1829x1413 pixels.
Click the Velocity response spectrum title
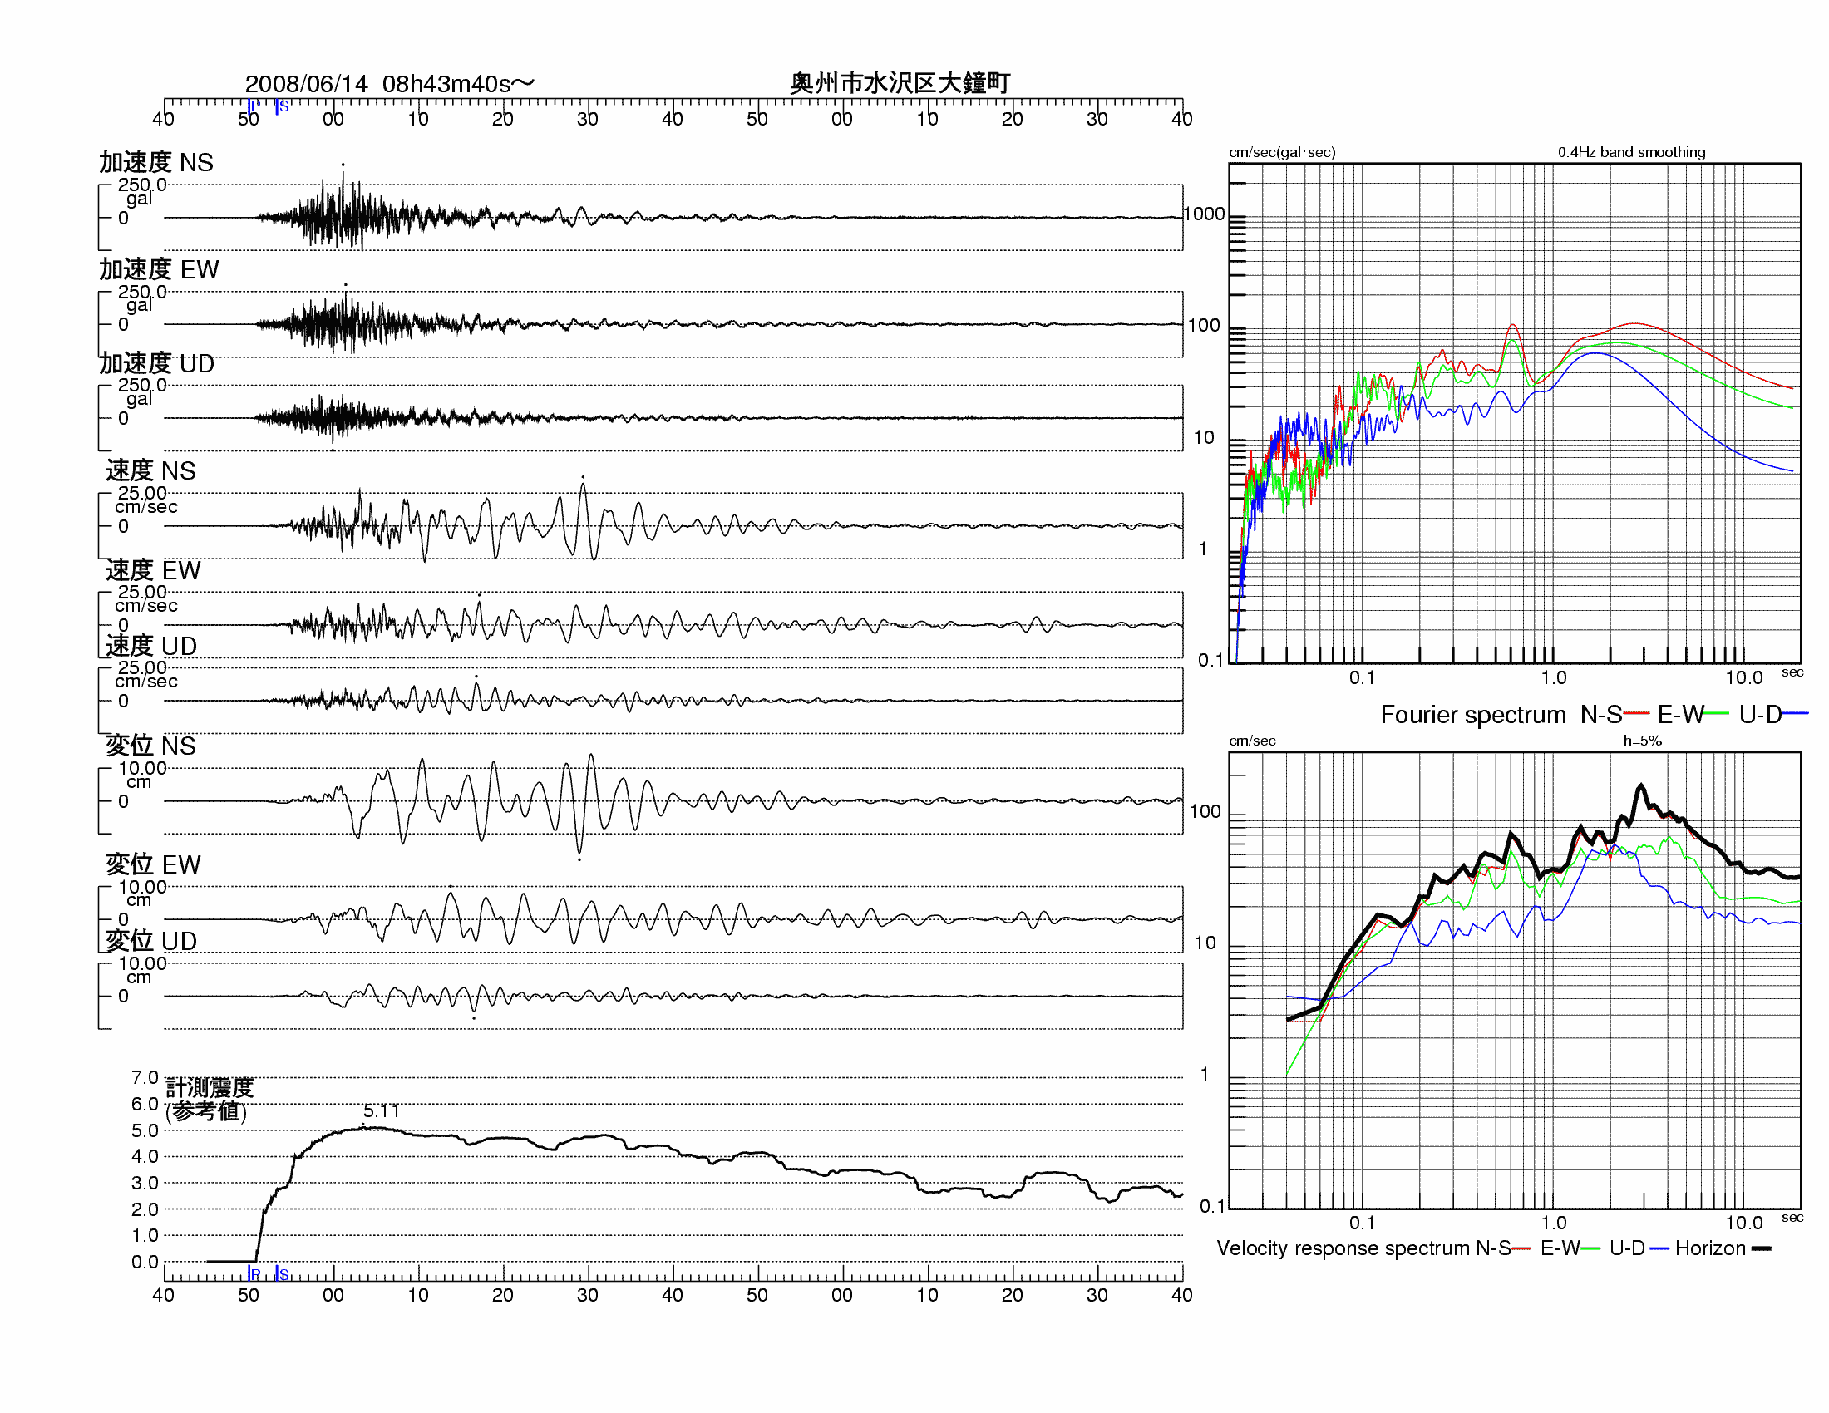pos(1343,1249)
